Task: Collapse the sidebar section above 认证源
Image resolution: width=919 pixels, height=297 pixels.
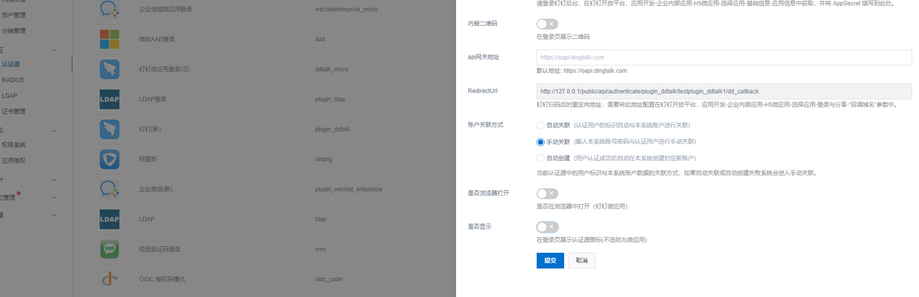Action: coord(54,50)
